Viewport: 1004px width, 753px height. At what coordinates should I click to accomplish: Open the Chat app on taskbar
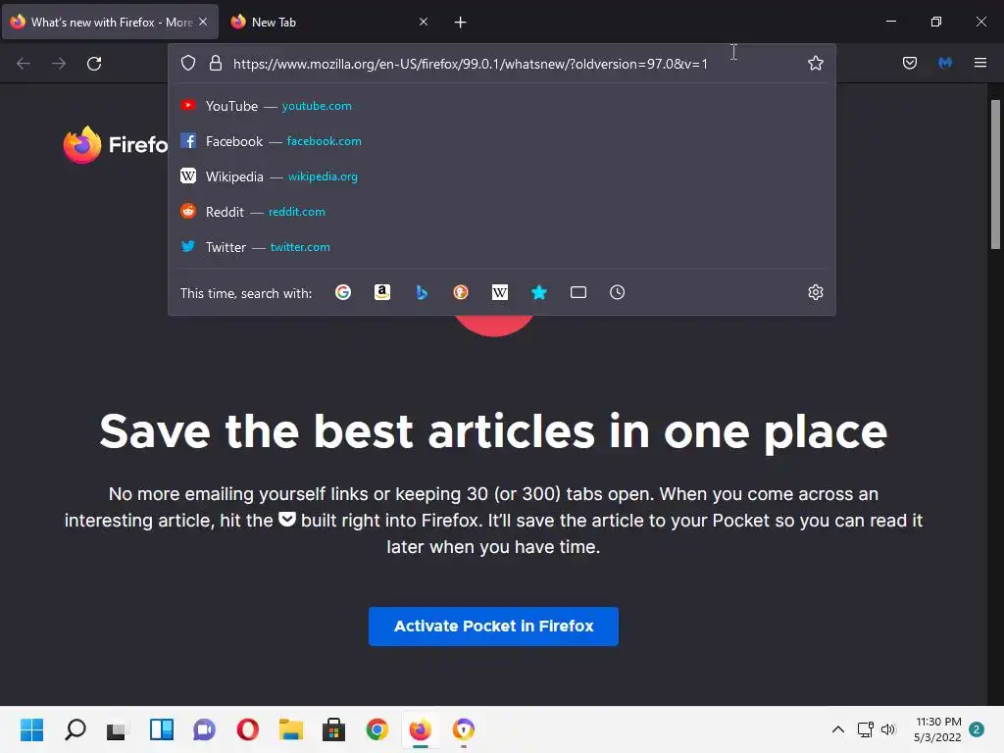(x=204, y=729)
